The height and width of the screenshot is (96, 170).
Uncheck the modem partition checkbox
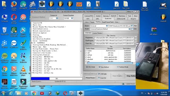[x=86, y=51]
